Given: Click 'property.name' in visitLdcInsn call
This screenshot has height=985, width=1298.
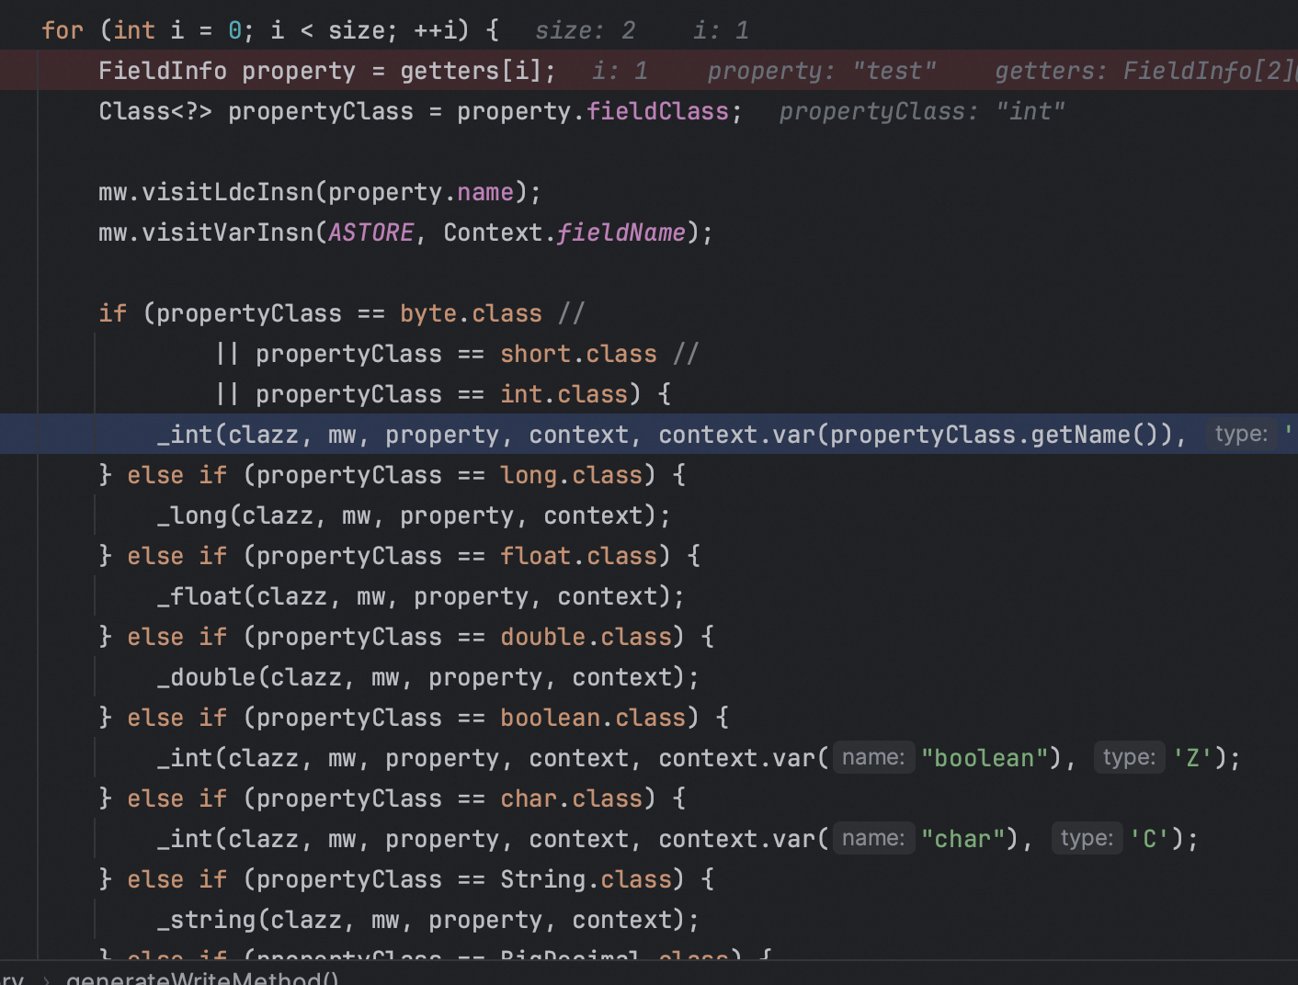Looking at the screenshot, I should coord(421,192).
